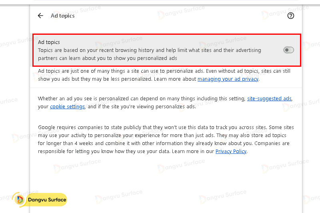Visit the Privacy Policy link
320x213 pixels.
coord(231,151)
